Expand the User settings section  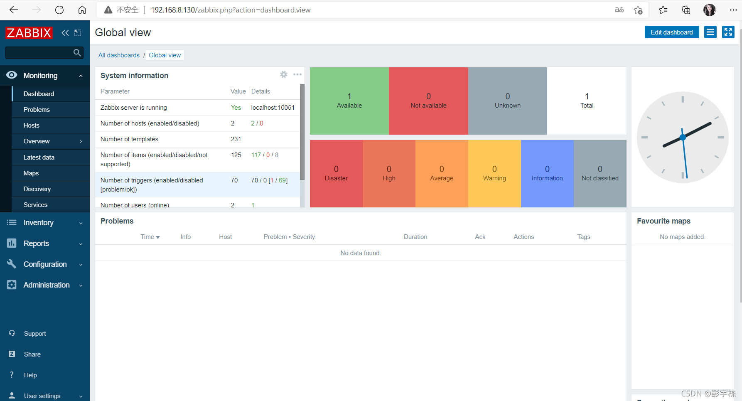click(x=45, y=396)
